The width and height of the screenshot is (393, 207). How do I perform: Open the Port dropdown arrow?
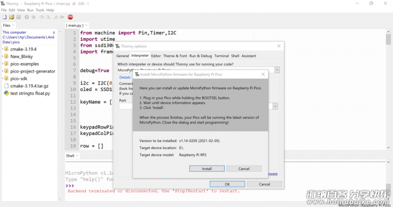point(275,106)
